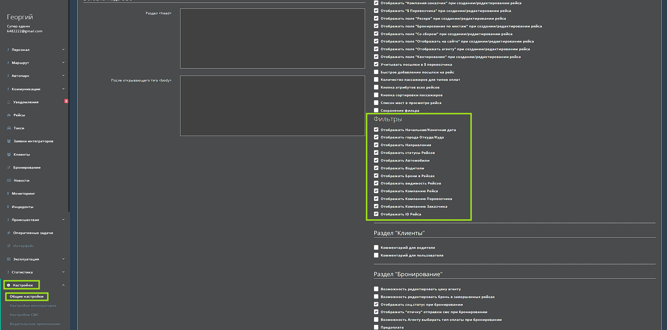Check the Предоплата checkbox

pyautogui.click(x=376, y=327)
